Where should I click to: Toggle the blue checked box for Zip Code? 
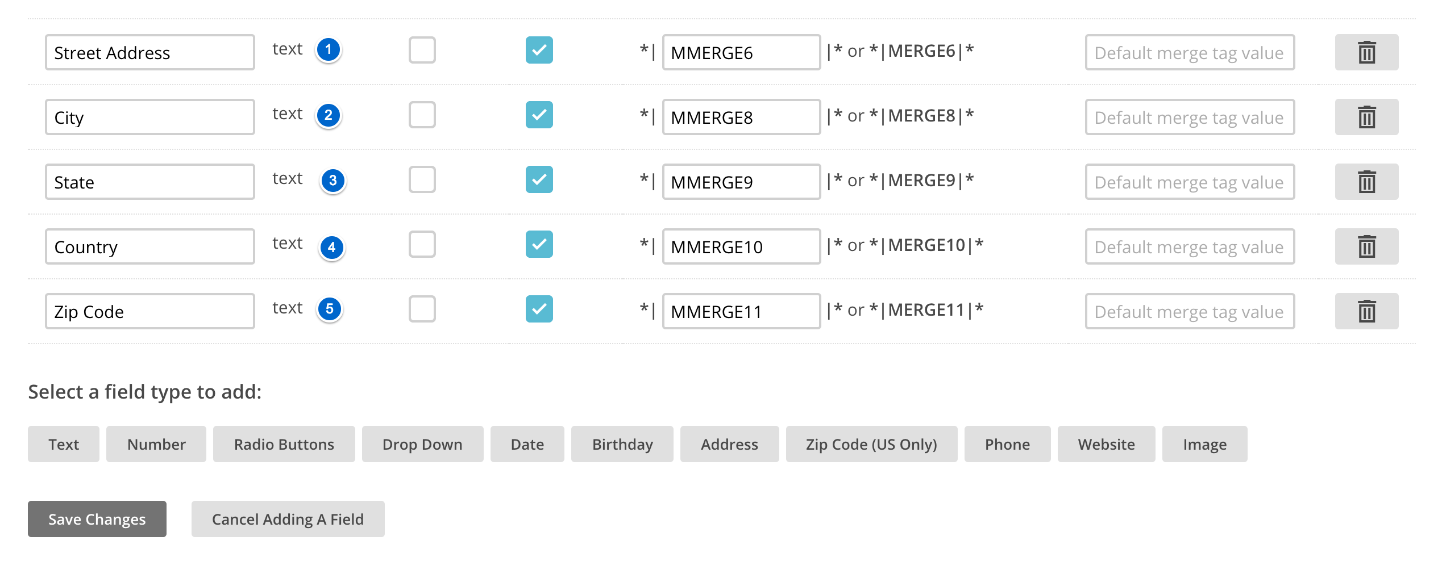pyautogui.click(x=539, y=309)
